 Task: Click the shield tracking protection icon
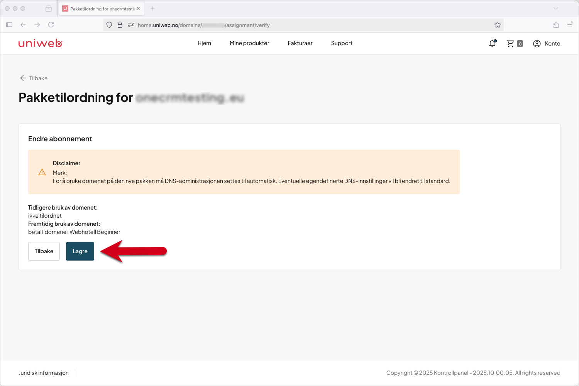[109, 25]
